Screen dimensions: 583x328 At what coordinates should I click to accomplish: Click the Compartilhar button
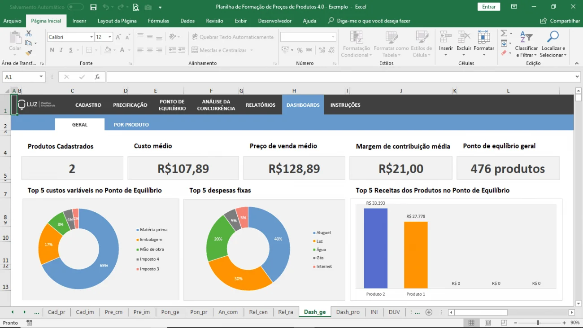pyautogui.click(x=560, y=21)
